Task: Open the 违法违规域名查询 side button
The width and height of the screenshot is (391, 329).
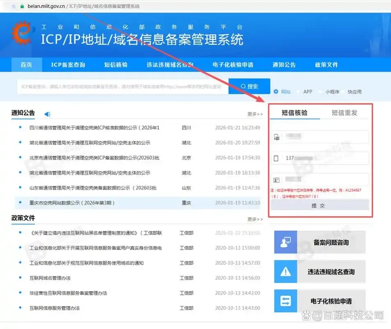Action: pyautogui.click(x=320, y=271)
